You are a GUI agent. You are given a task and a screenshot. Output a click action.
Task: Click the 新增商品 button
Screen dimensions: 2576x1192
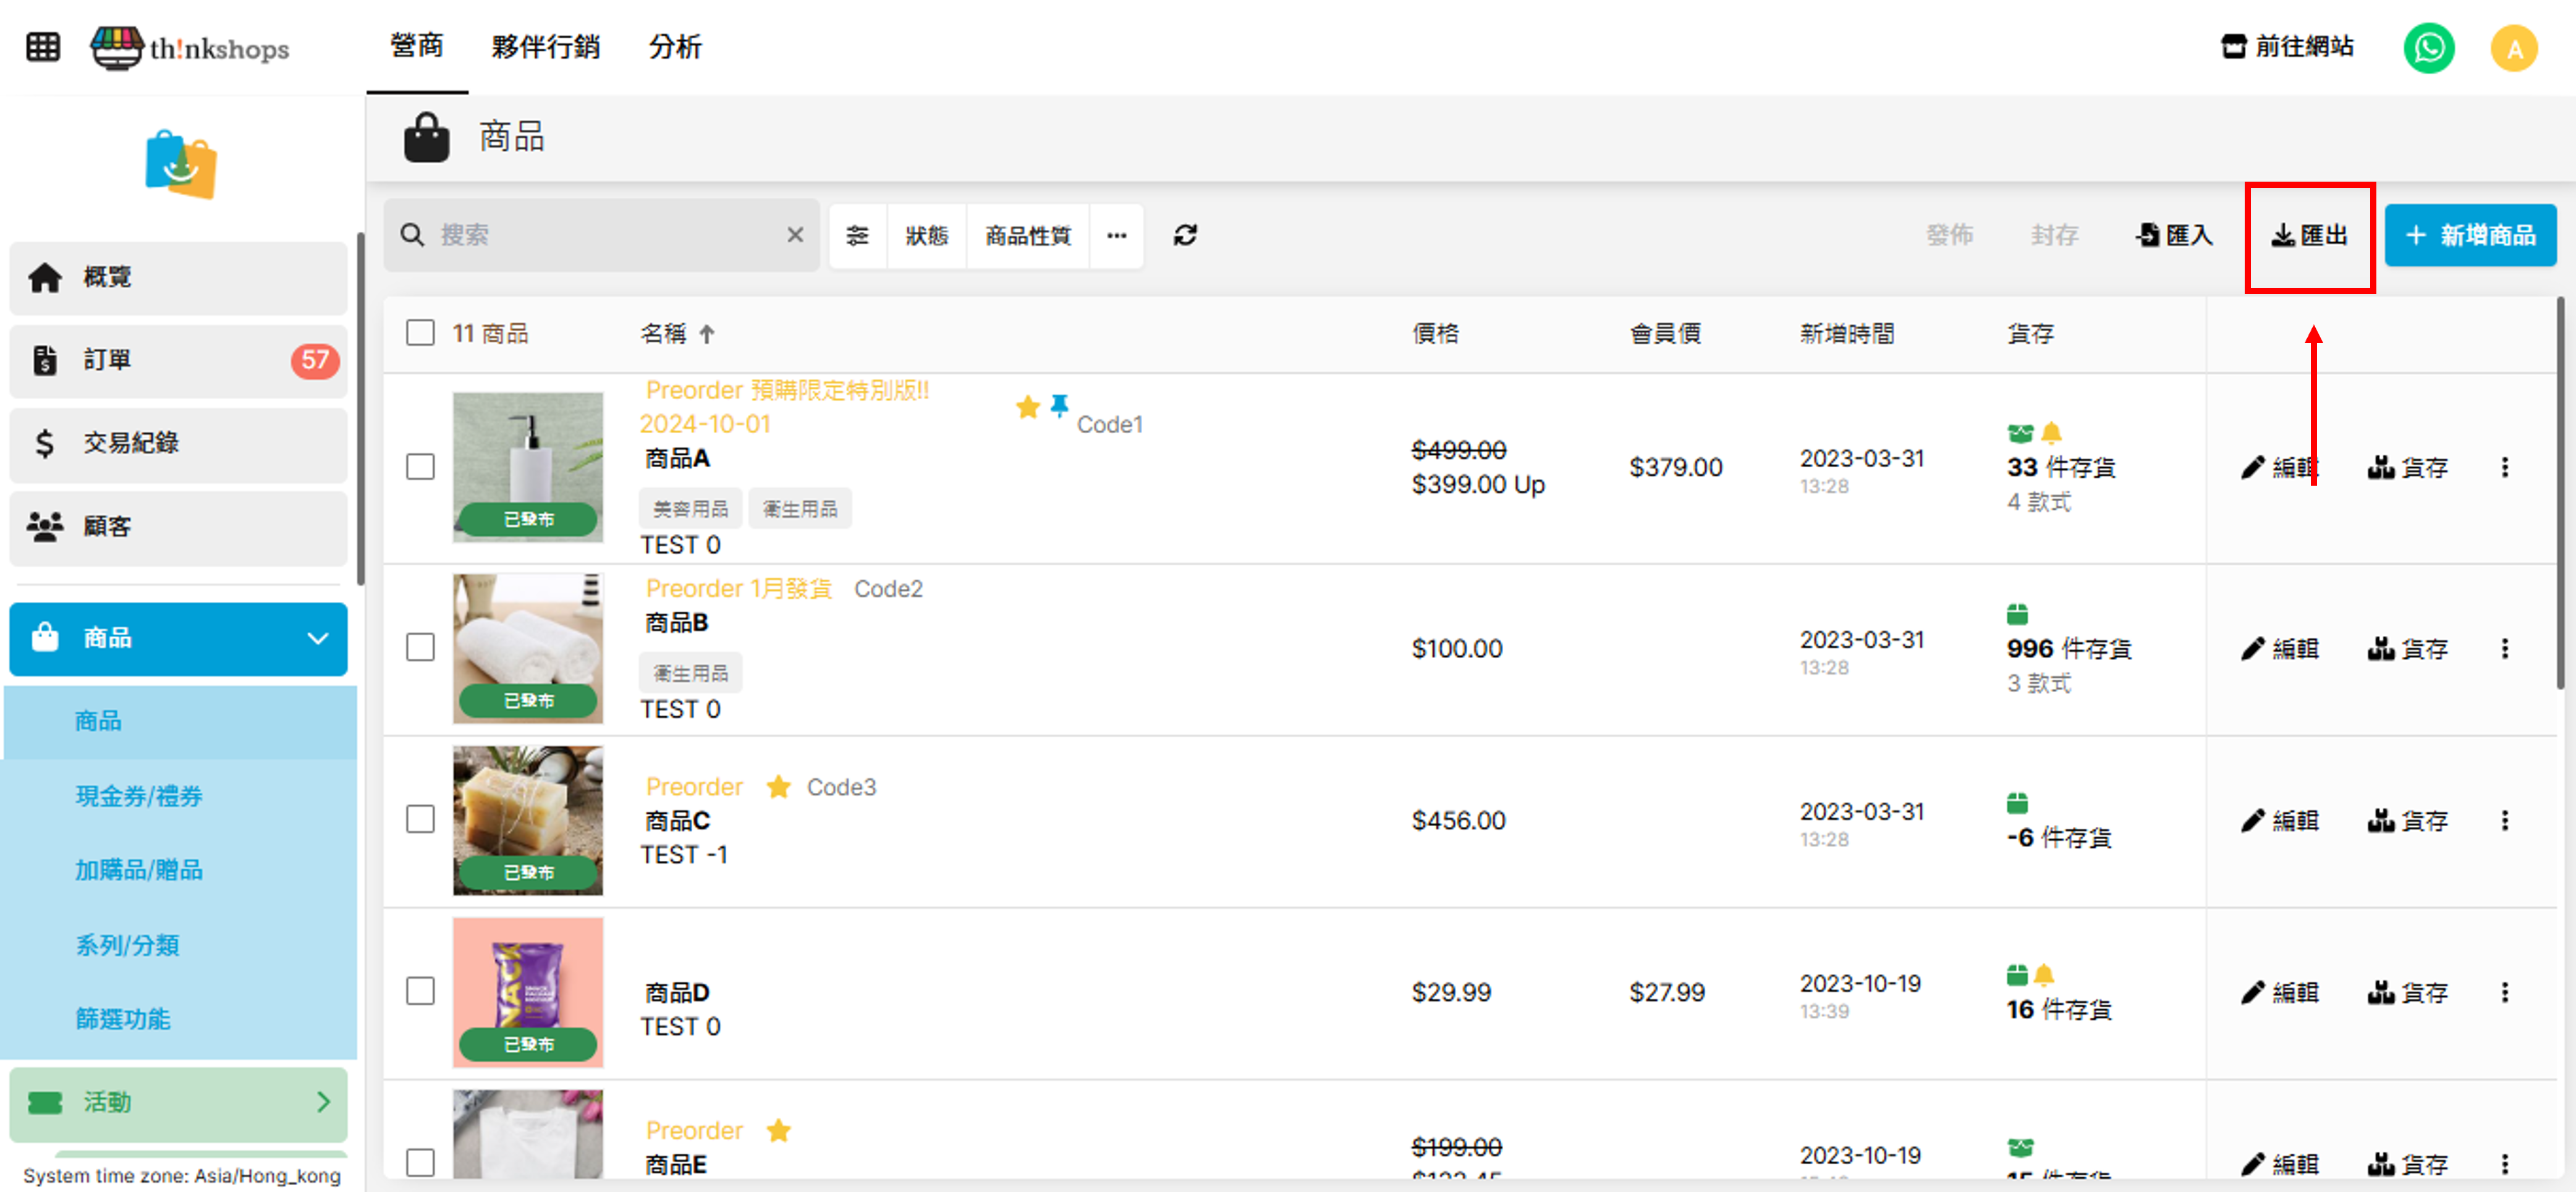coord(2469,235)
